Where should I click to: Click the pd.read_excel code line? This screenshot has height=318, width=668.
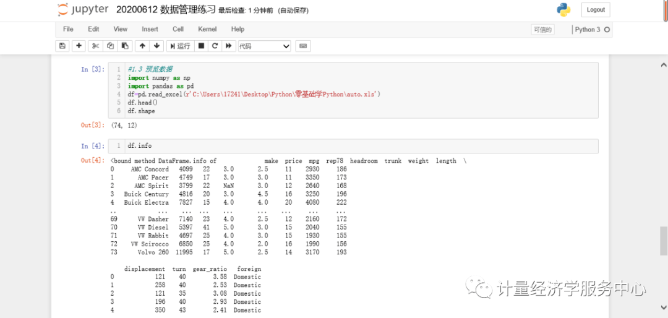click(254, 94)
